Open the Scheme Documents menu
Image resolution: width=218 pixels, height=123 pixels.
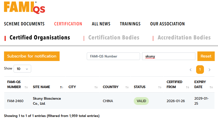[24, 24]
